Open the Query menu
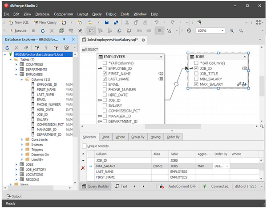 pos(97,14)
